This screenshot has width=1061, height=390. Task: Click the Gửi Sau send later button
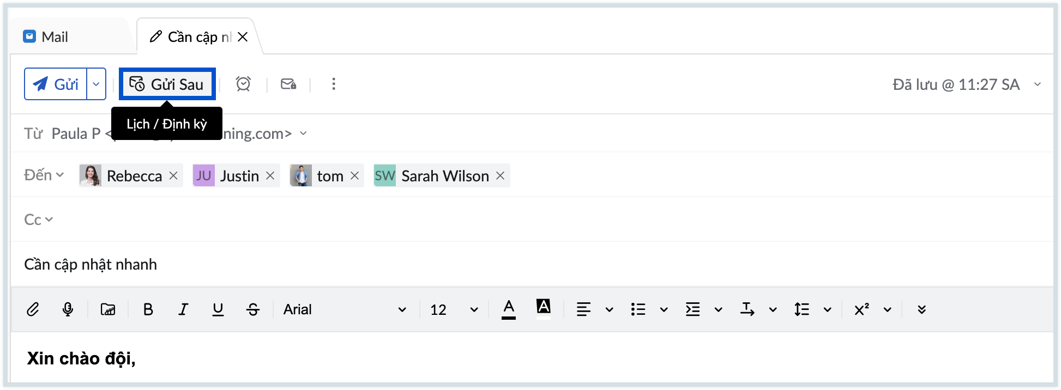[x=167, y=84]
